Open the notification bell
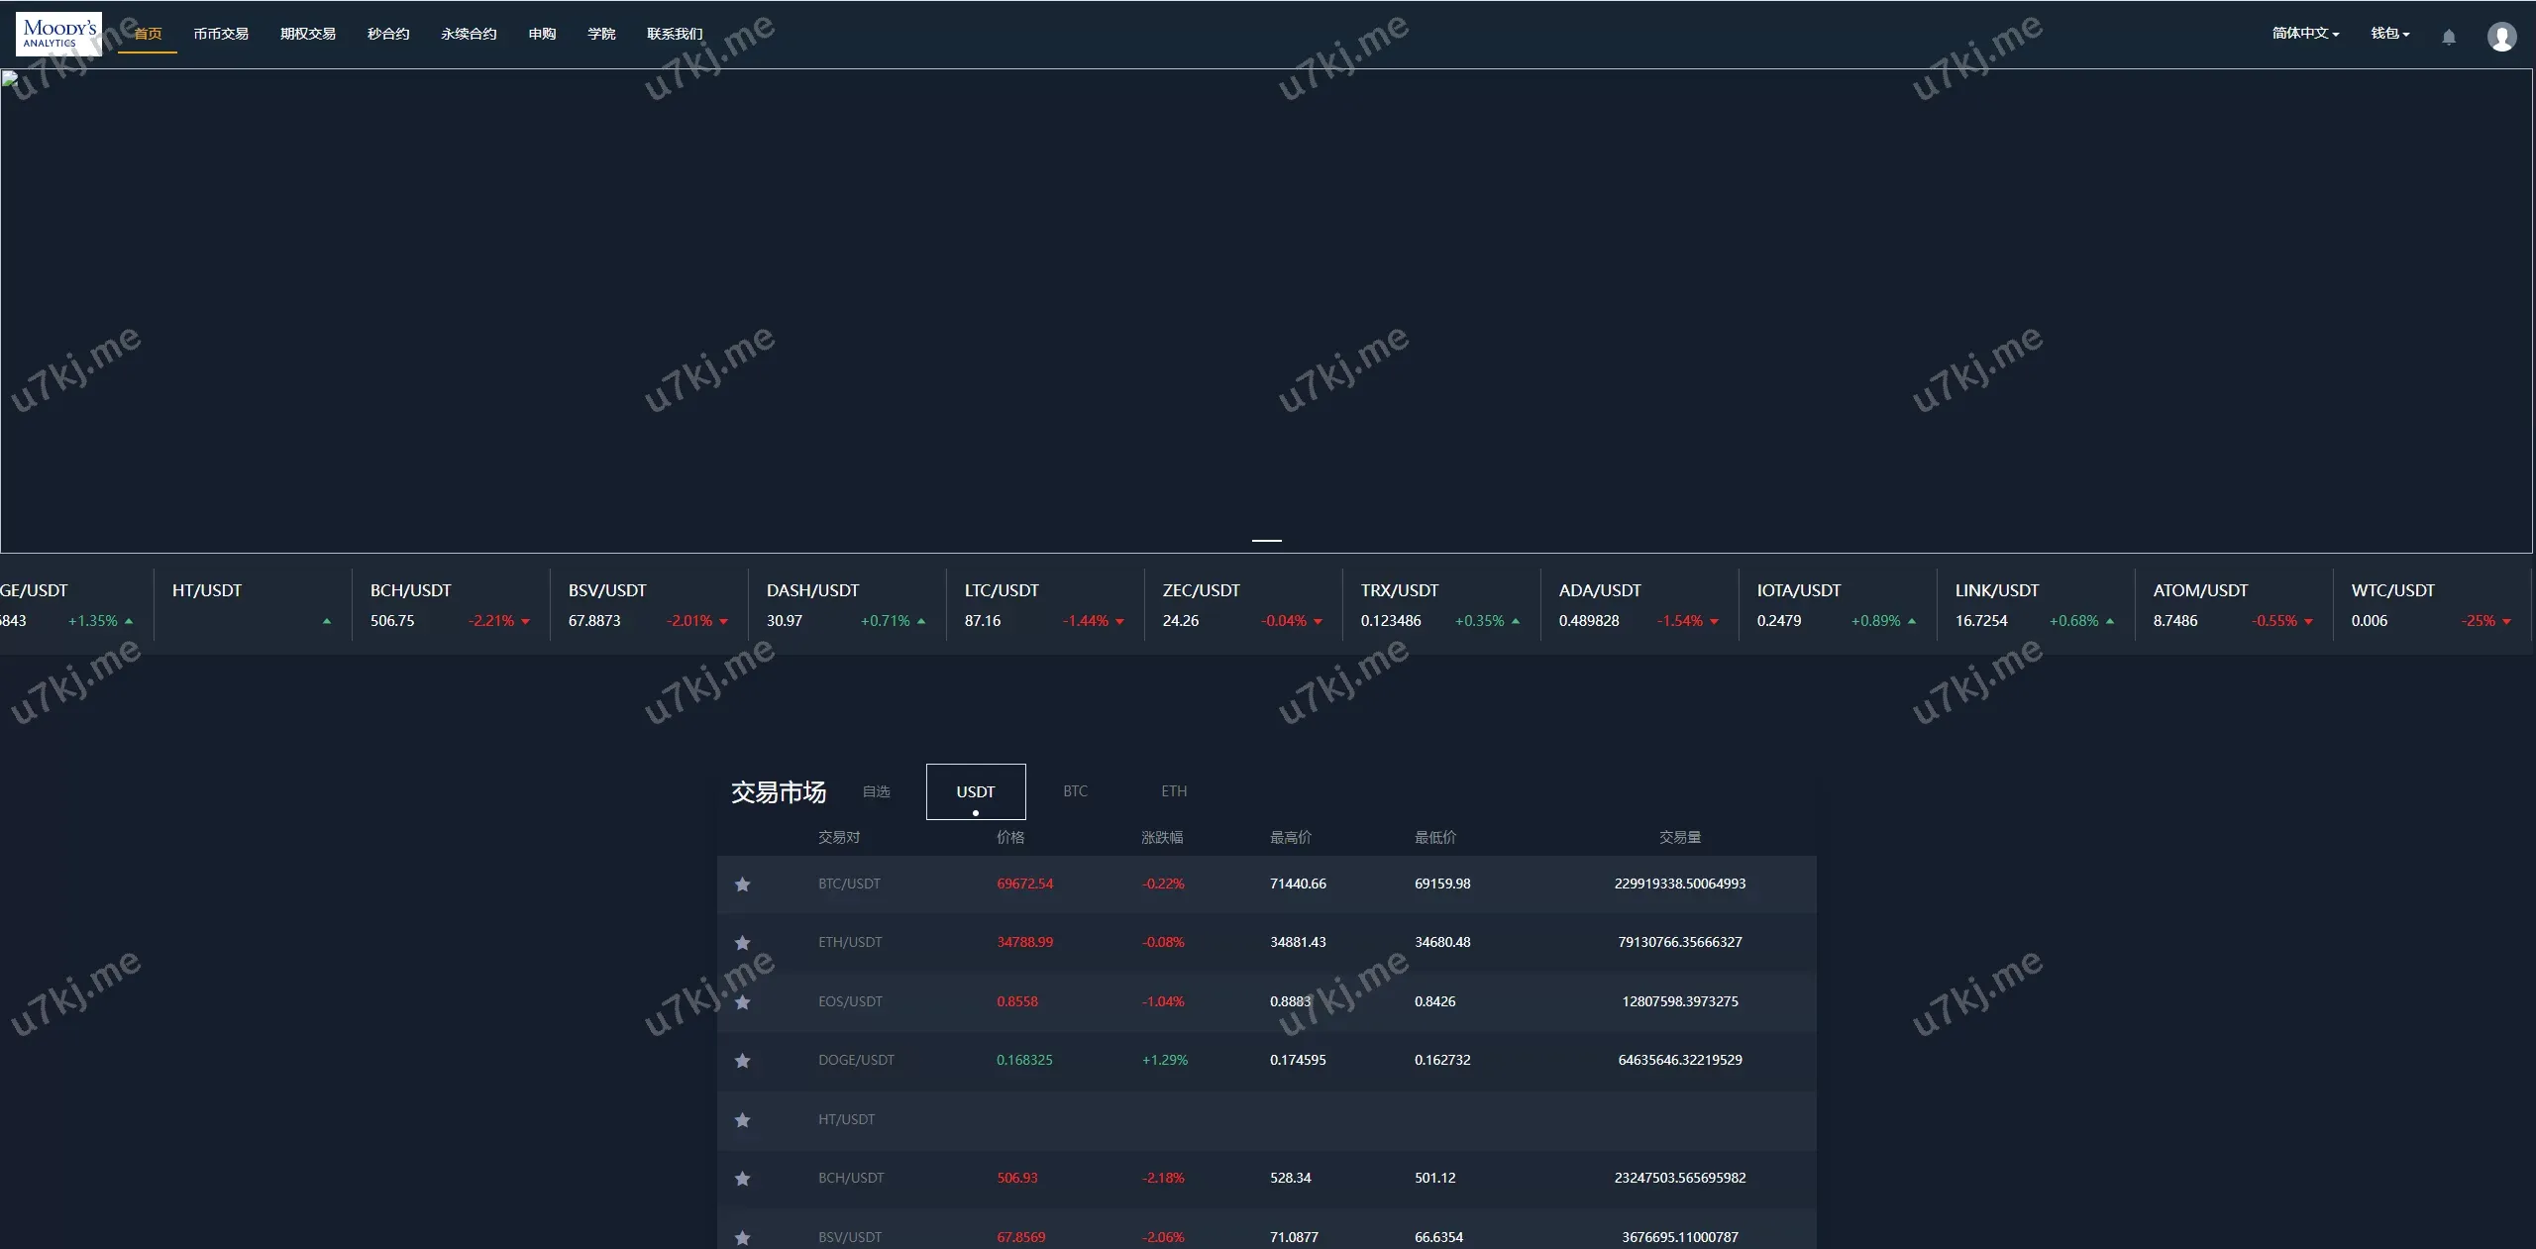 [x=2448, y=37]
